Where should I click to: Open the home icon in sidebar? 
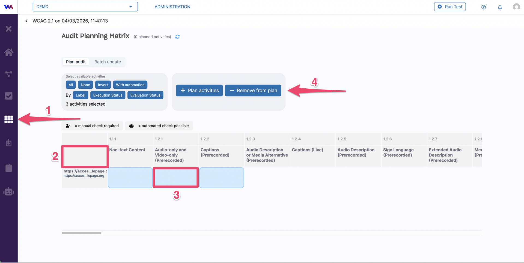(9, 52)
